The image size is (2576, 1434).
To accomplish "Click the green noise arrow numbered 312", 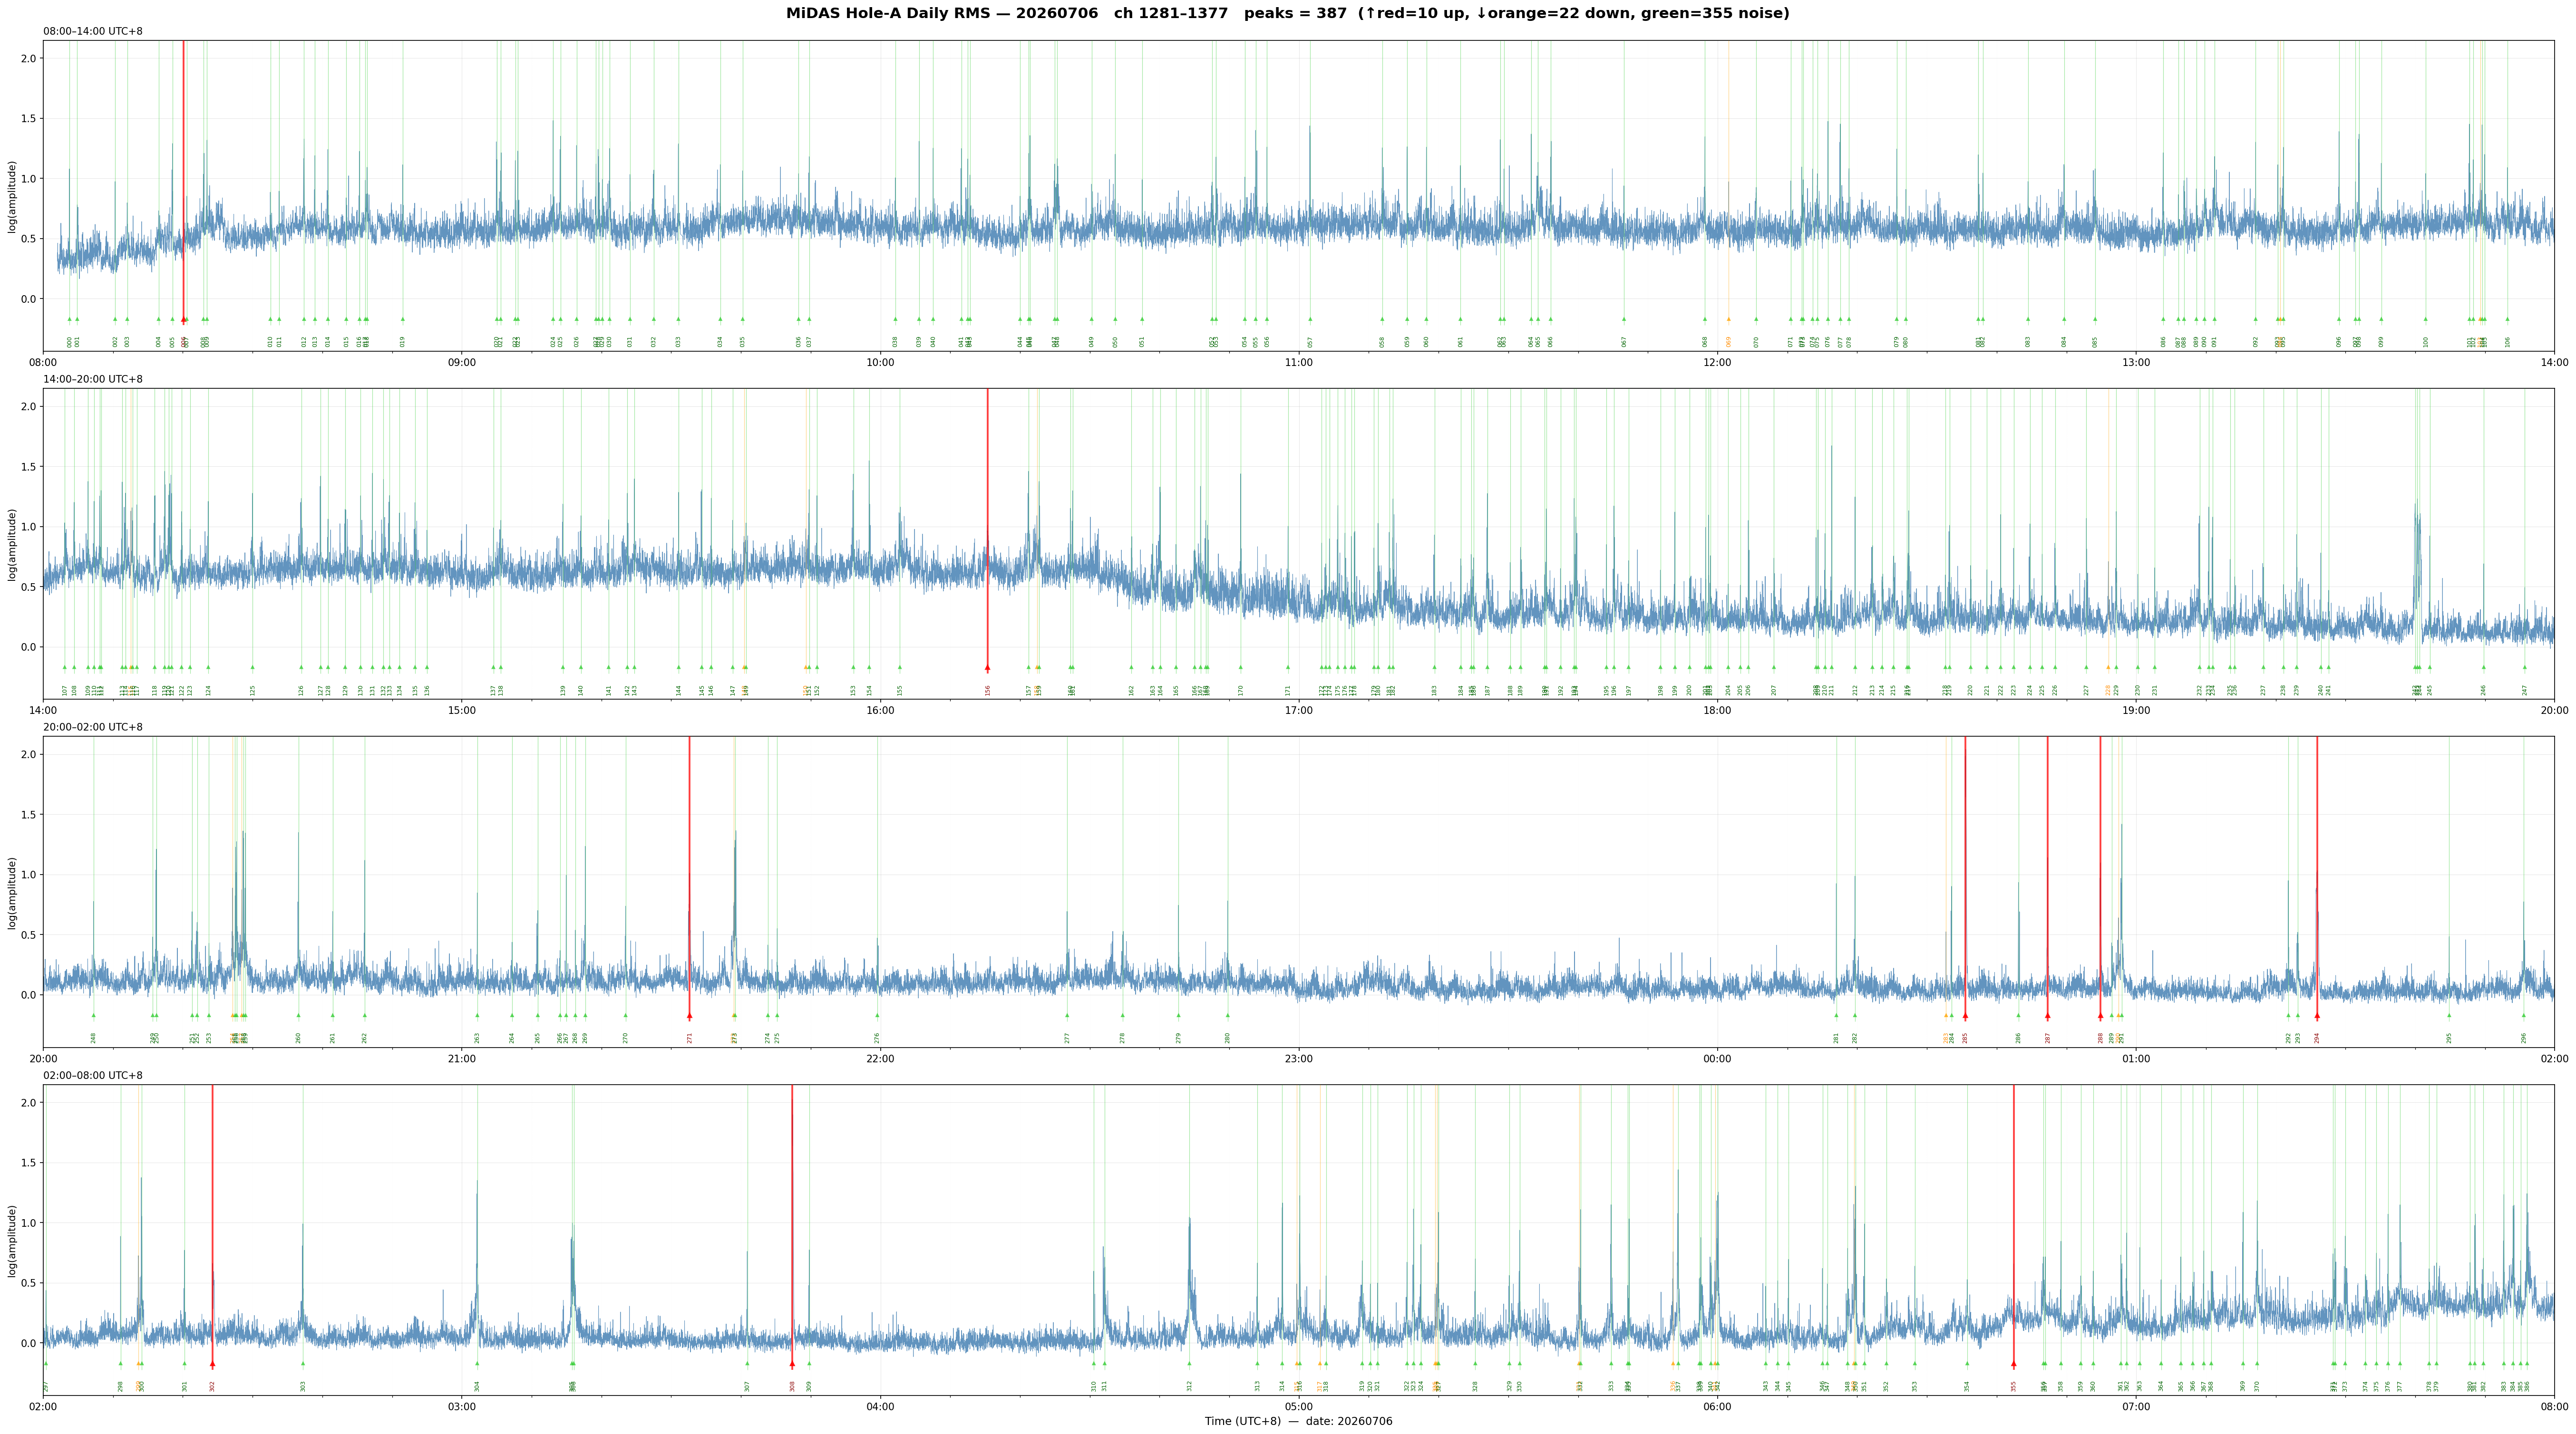I will tap(1189, 1363).
